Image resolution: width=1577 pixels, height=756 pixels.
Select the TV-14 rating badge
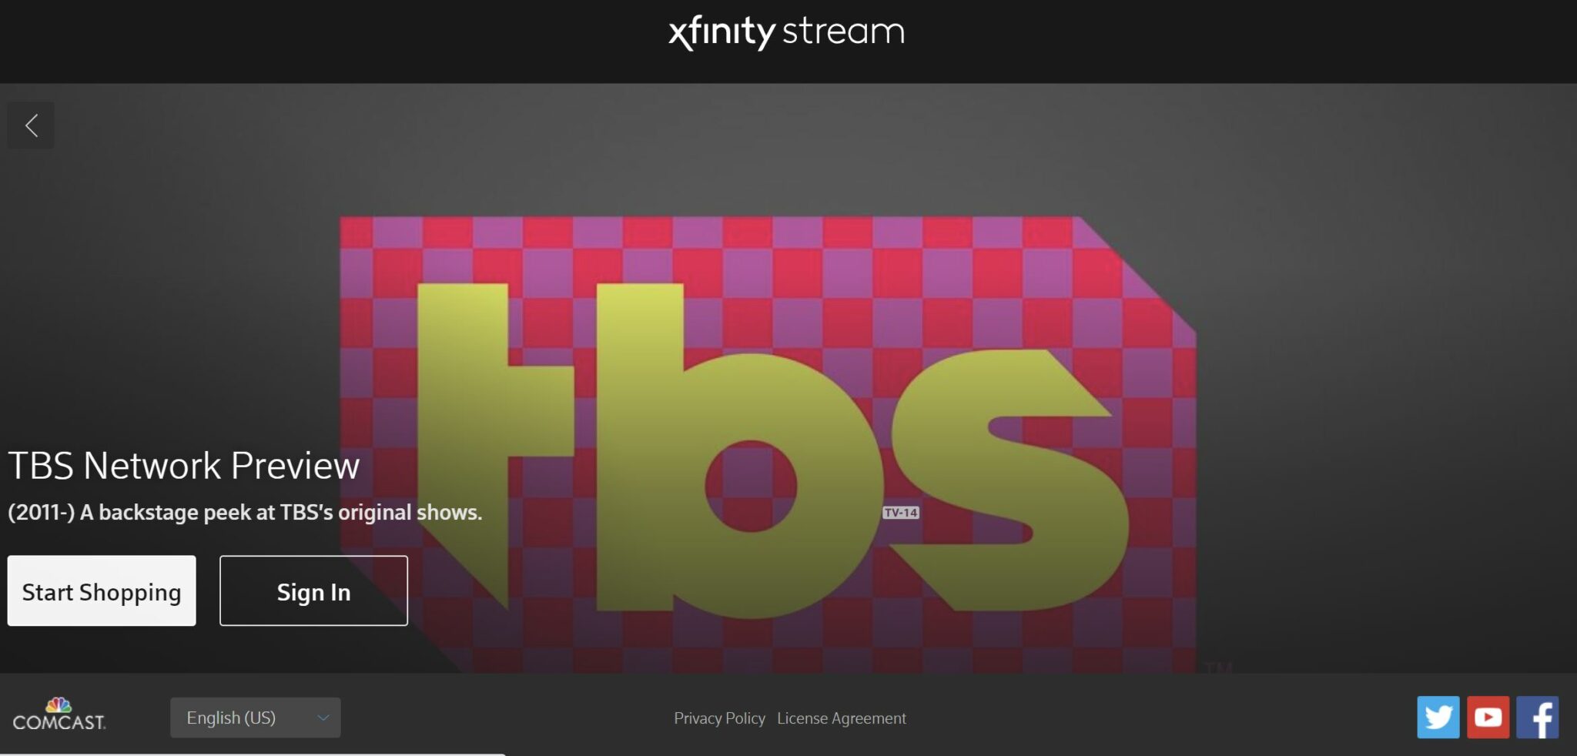pos(899,510)
